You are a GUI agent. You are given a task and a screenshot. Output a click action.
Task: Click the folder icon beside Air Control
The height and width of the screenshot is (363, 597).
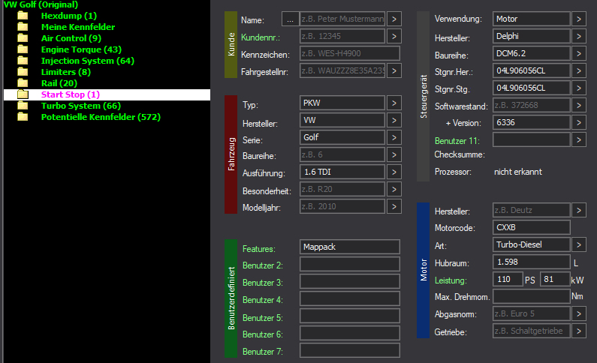(23, 38)
